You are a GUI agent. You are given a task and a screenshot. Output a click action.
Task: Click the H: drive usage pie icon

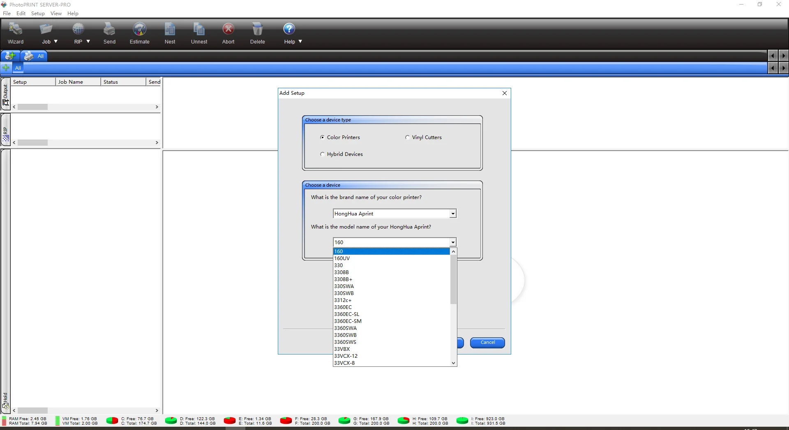click(404, 421)
